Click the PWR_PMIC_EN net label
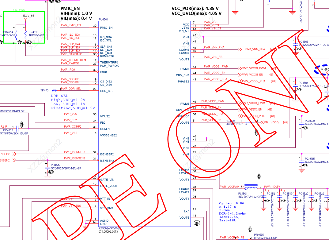Viewport: 329px width, 240px height. click(71, 25)
